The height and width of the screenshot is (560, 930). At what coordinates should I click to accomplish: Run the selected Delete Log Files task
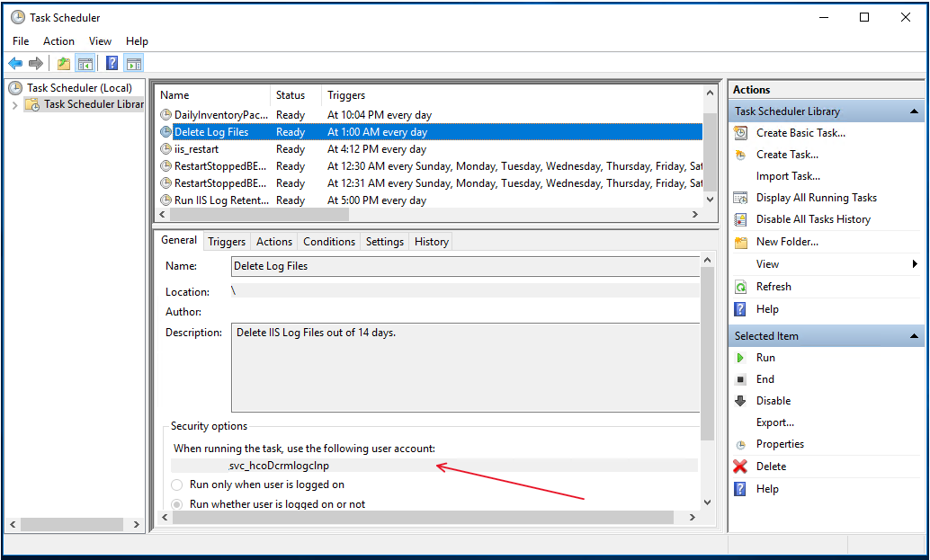pyautogui.click(x=765, y=357)
